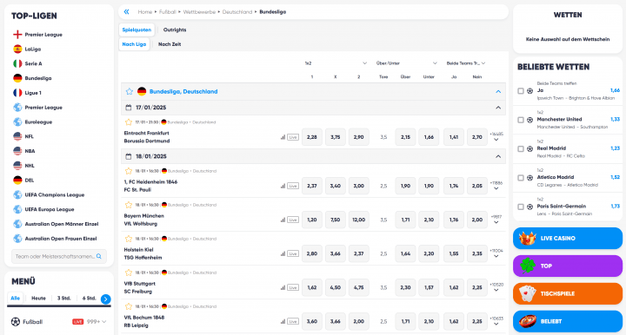This screenshot has width=626, height=335.
Task: Pick odds 7,50 draw for Bayern München
Action: 336,220
